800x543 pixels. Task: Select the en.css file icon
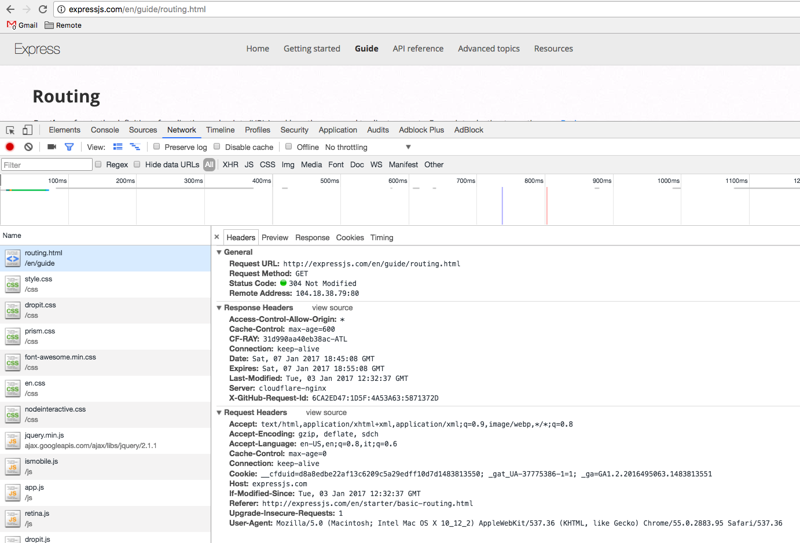13,388
